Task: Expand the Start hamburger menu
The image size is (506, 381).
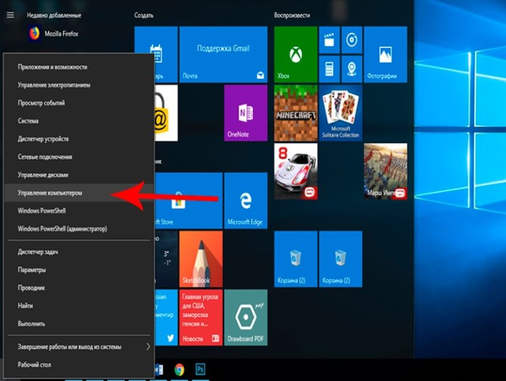Action: point(10,15)
